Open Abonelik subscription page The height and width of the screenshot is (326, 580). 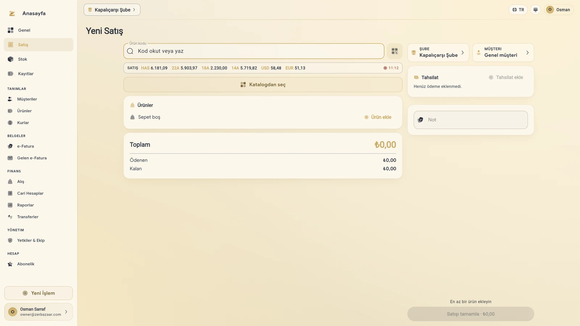[x=38, y=264]
